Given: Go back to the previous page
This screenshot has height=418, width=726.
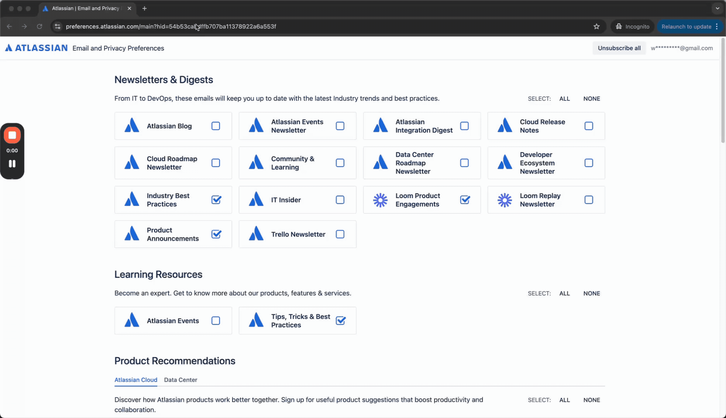Looking at the screenshot, I should coord(9,26).
